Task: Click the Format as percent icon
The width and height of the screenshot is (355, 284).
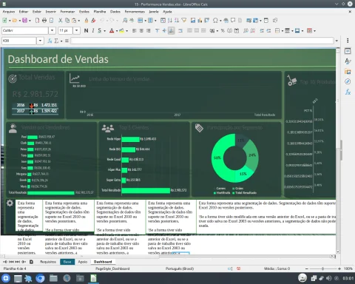Action: 223,30
